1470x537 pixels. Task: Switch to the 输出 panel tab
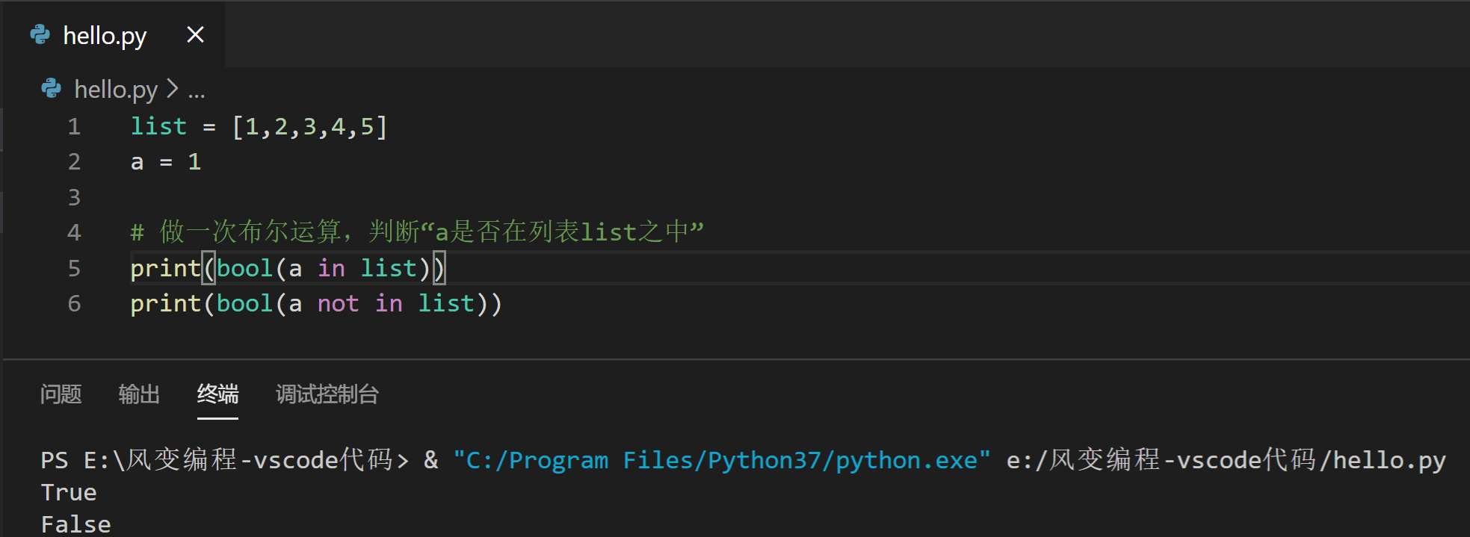(x=139, y=394)
